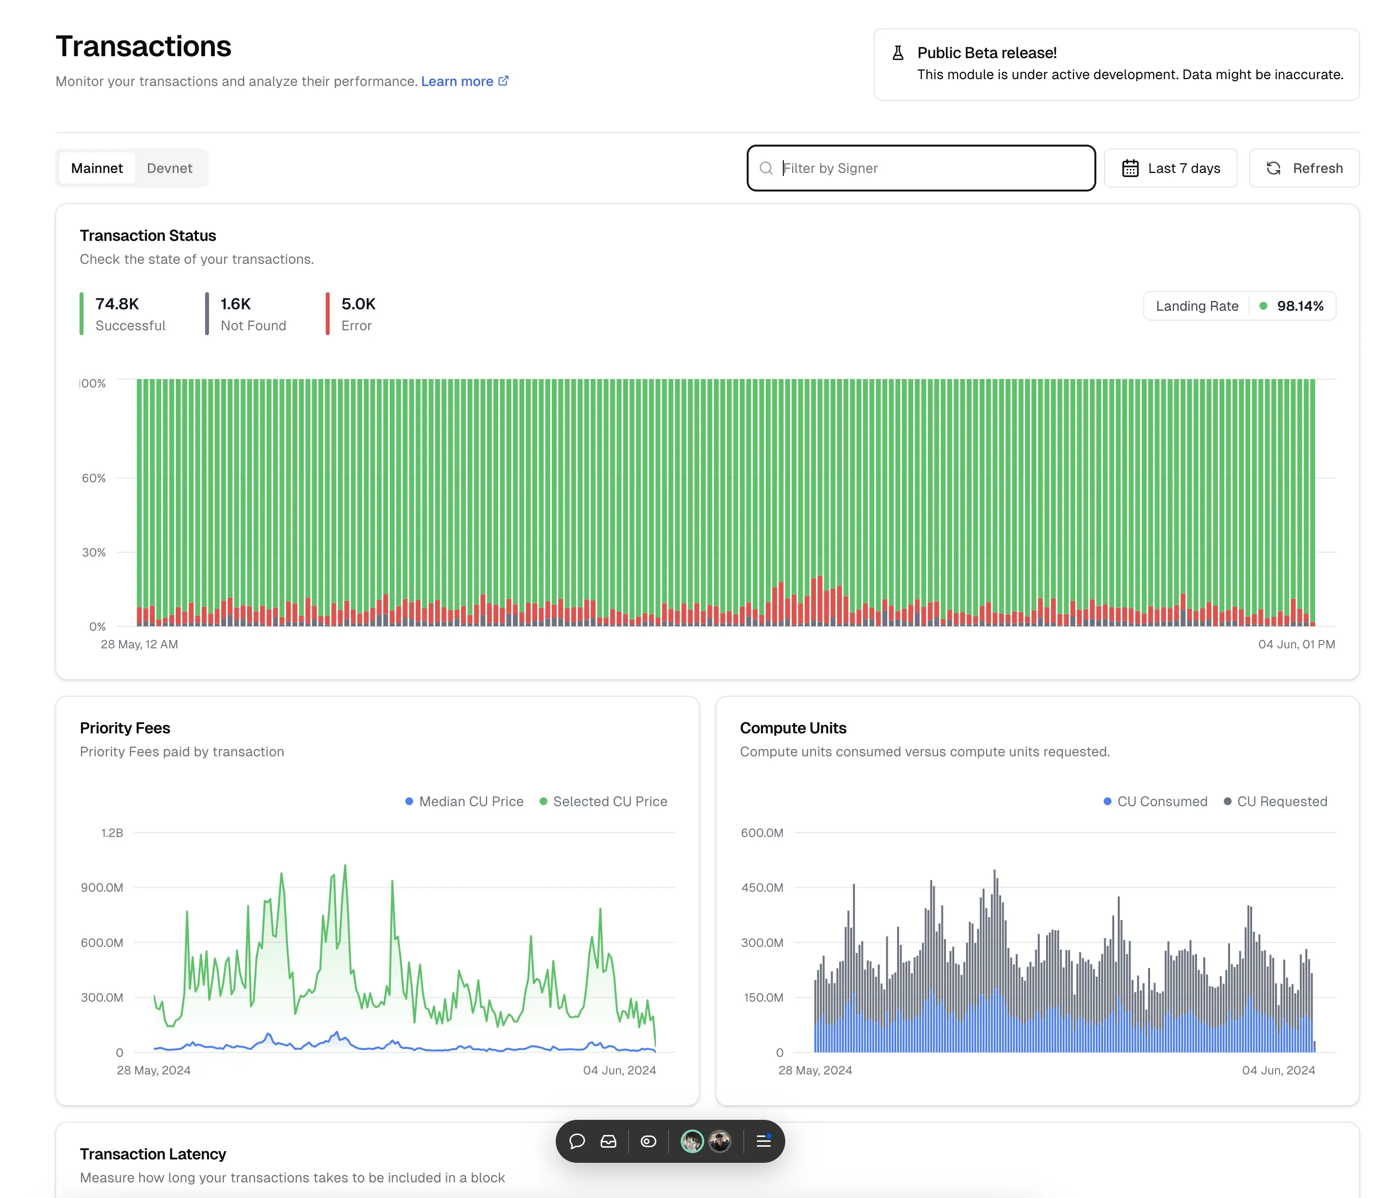Switch to Devnet network tab
The width and height of the screenshot is (1383, 1198).
click(x=169, y=168)
